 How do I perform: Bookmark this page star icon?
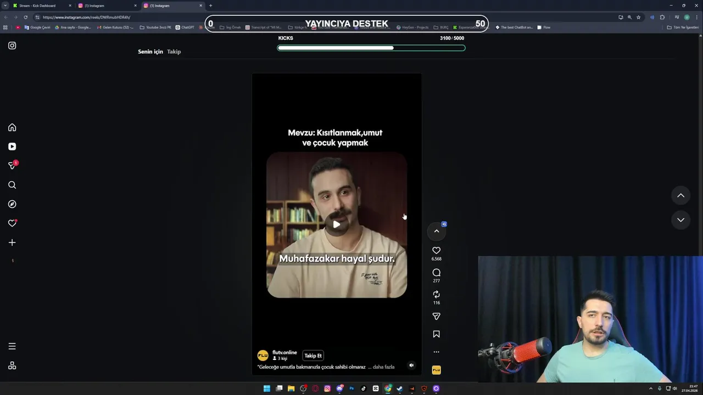pos(638,17)
